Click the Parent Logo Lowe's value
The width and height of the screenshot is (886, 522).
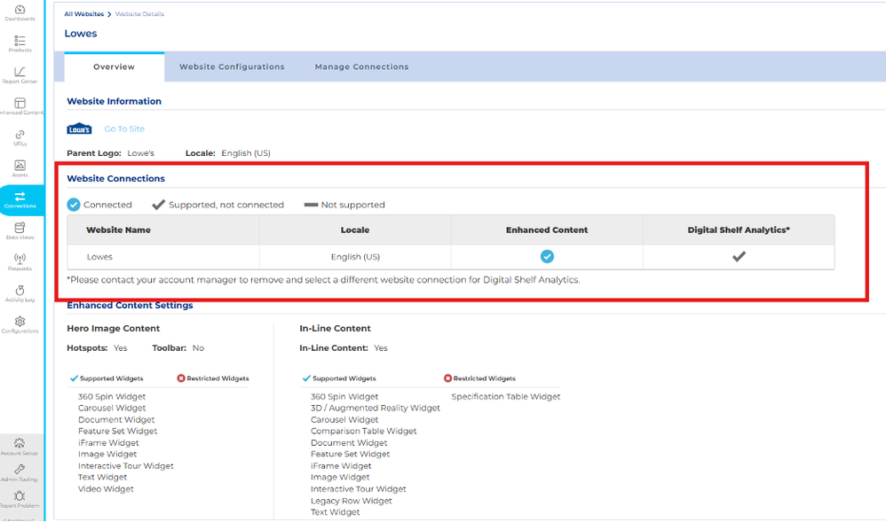140,153
